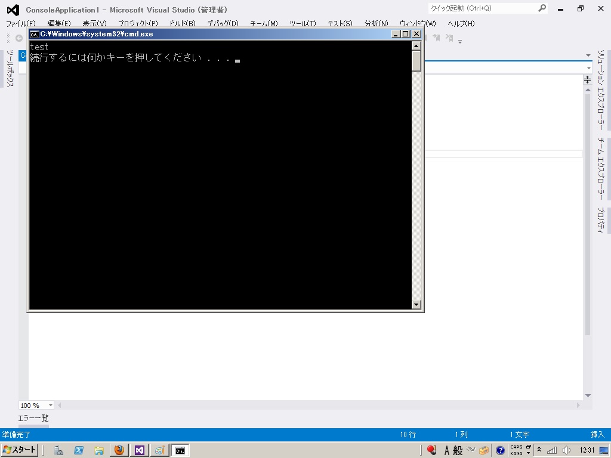Open the ファイル(F) menu
The height and width of the screenshot is (458, 611).
tap(21, 23)
